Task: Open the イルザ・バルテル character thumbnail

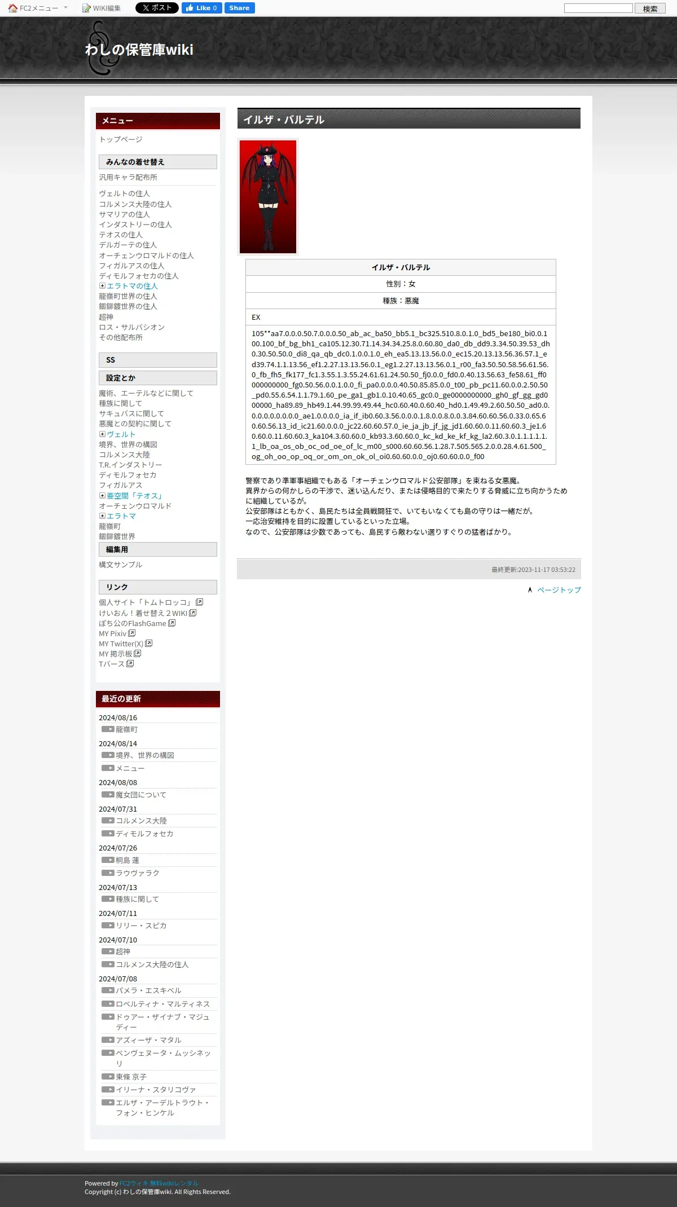Action: (268, 197)
